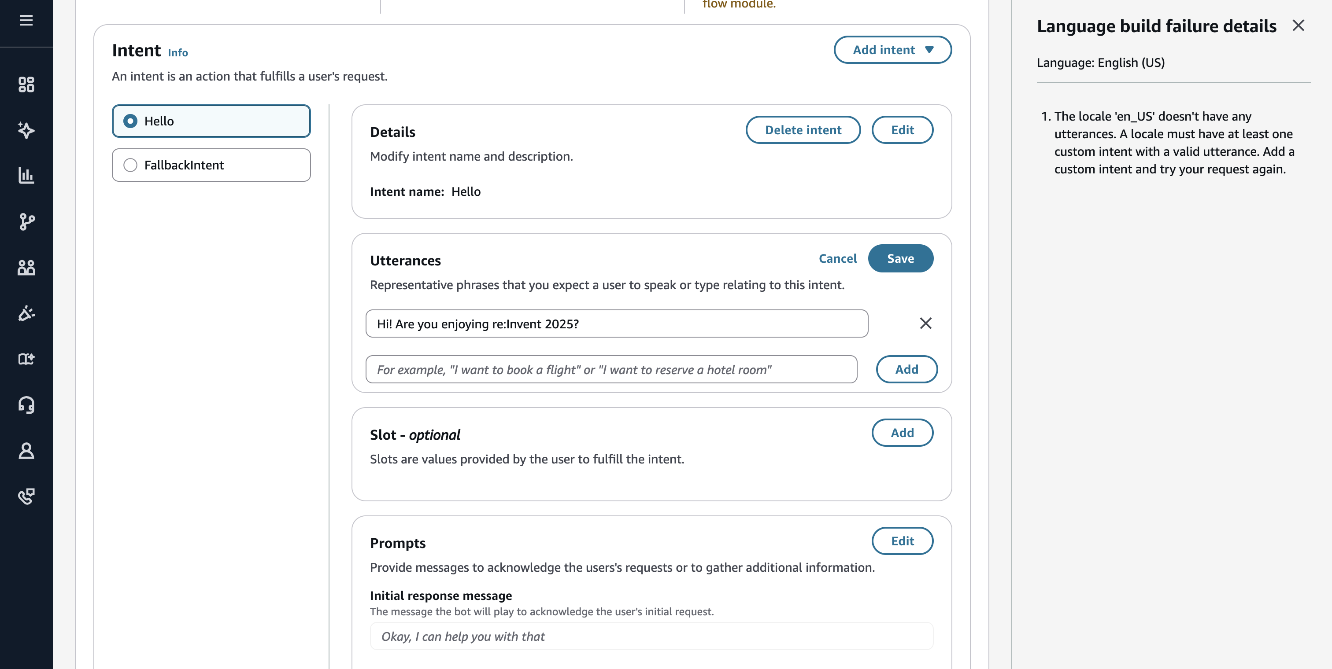The image size is (1332, 669).
Task: Open the bar chart analytics icon
Action: [26, 176]
